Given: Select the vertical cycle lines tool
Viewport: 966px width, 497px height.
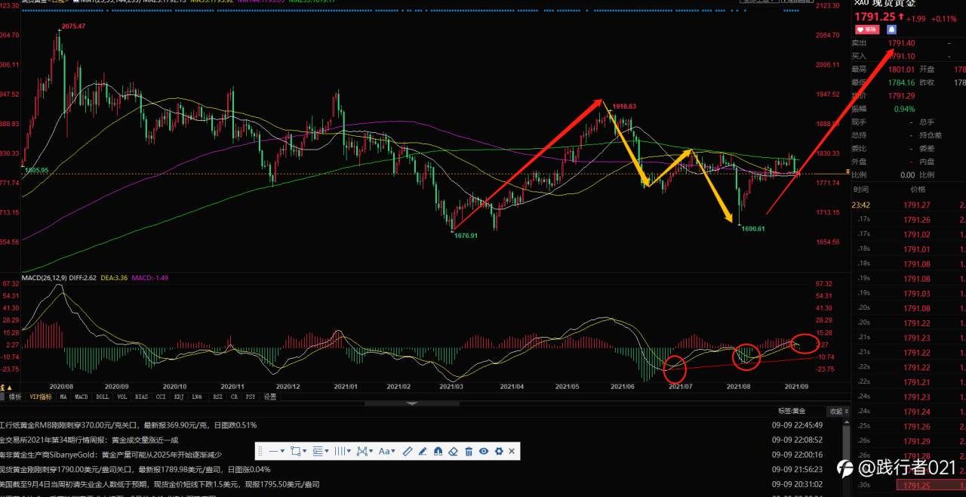Looking at the screenshot, I should coord(340,451).
